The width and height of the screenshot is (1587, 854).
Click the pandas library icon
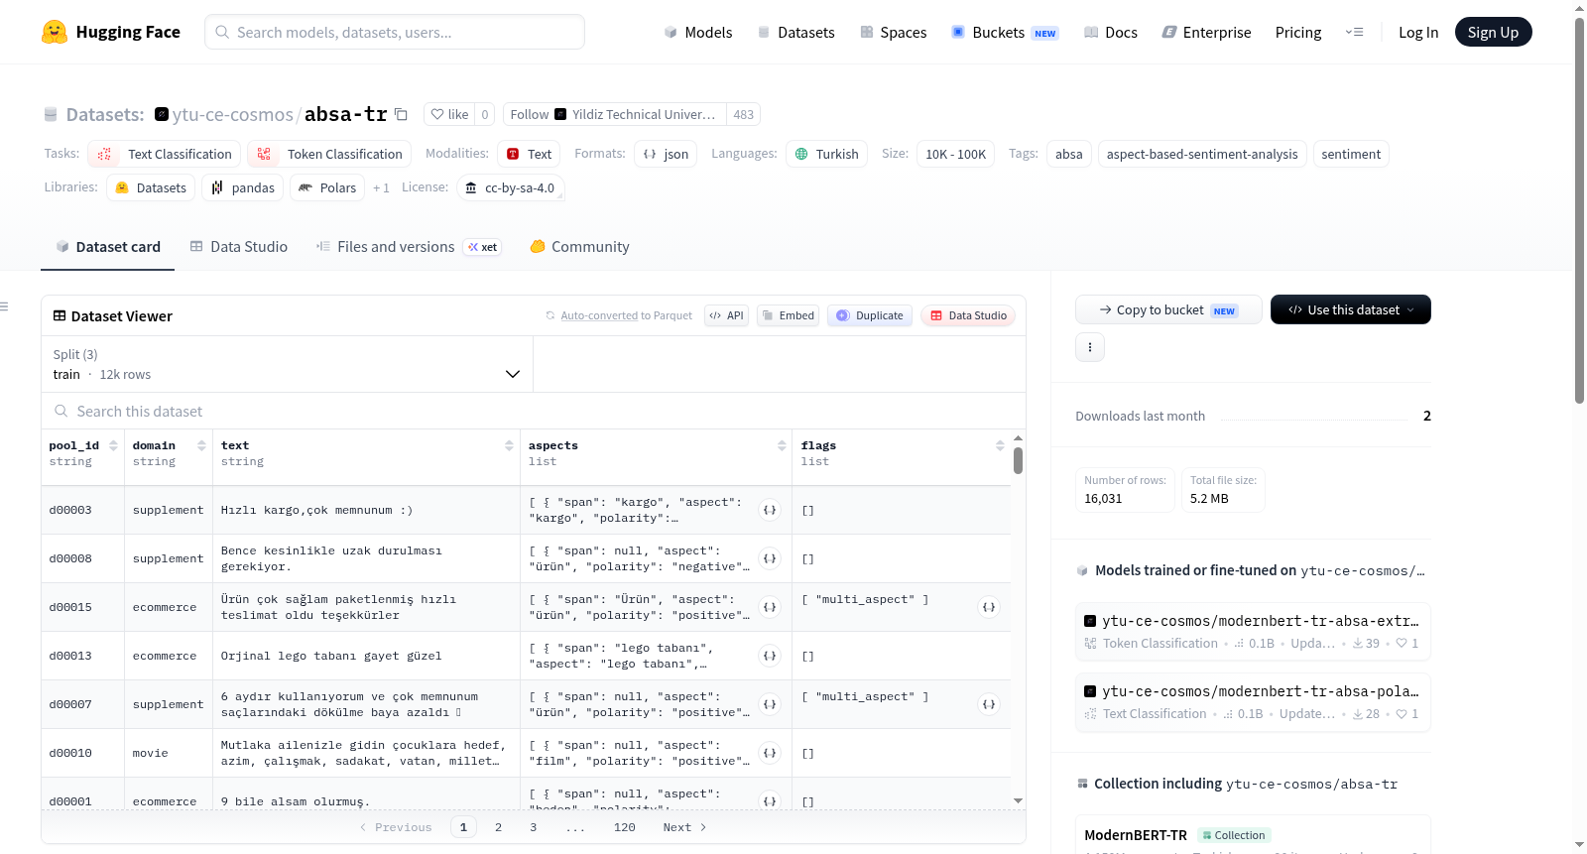(217, 187)
